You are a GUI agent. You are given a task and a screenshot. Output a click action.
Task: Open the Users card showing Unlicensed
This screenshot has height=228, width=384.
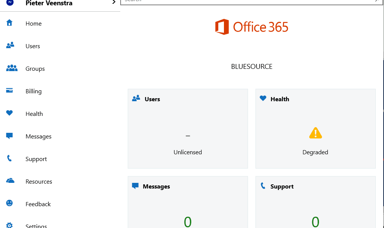click(187, 128)
